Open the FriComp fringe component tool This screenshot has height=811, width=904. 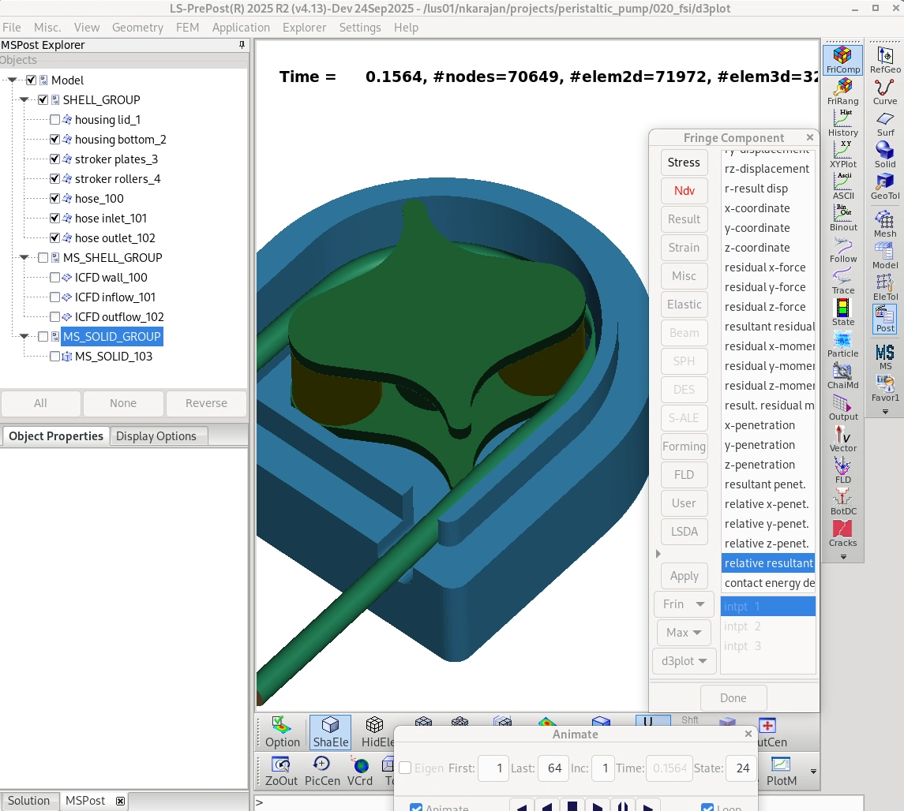[842, 61]
